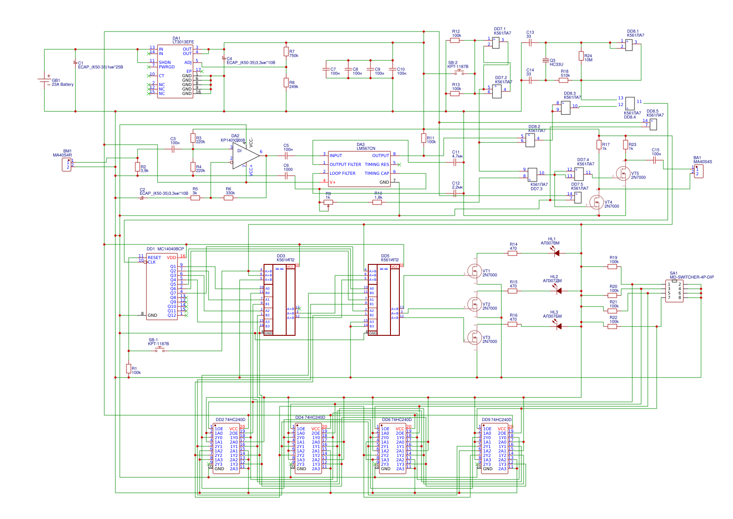The height and width of the screenshot is (519, 733).
Task: Click the DD3 comparator chip body
Action: 280,300
